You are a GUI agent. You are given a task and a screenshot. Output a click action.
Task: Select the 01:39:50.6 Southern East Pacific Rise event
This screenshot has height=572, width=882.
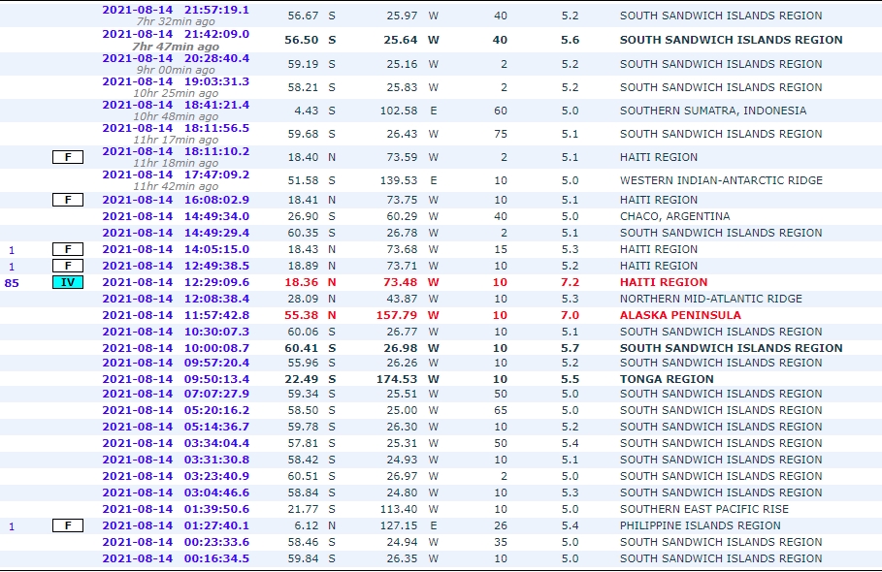(x=175, y=509)
